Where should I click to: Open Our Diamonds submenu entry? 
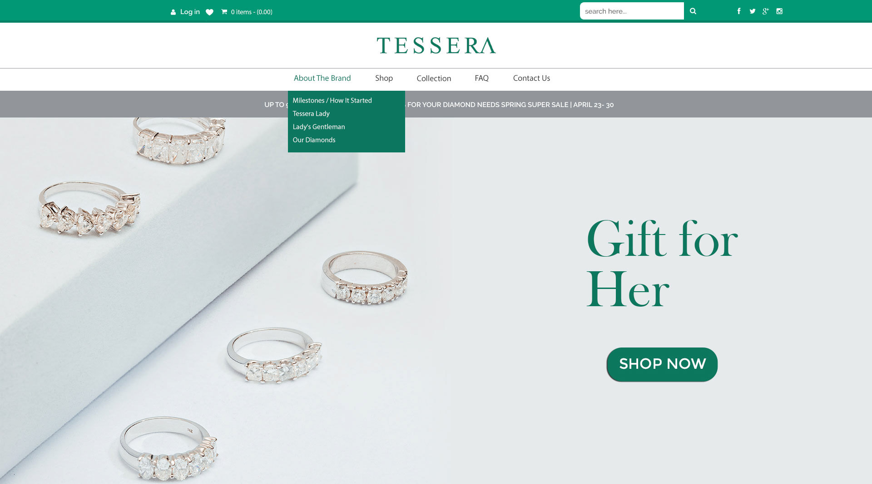[x=314, y=140]
